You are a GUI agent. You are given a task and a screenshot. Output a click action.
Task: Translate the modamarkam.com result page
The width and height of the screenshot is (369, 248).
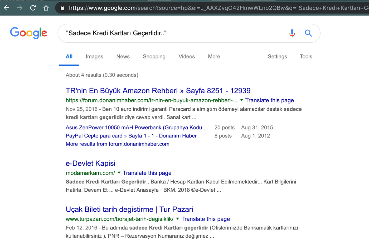(147, 173)
